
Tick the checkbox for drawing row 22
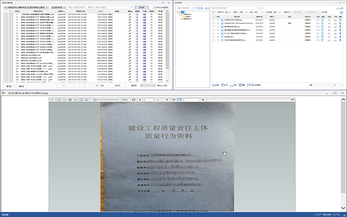(x=11, y=72)
